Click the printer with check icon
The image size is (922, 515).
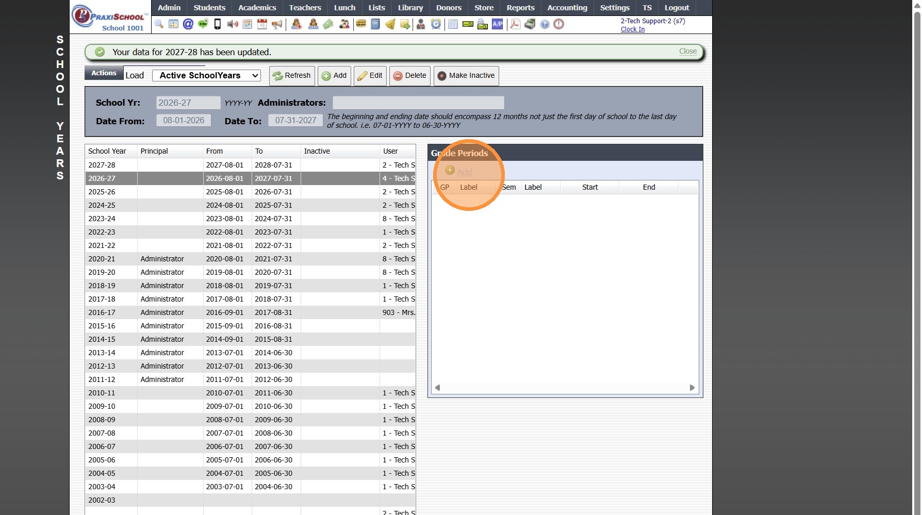point(483,24)
